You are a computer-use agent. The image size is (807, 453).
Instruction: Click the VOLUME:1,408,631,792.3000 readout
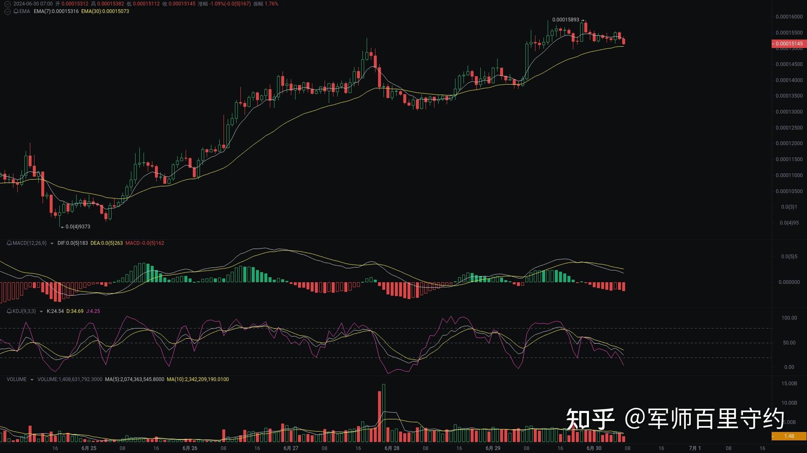coord(70,379)
